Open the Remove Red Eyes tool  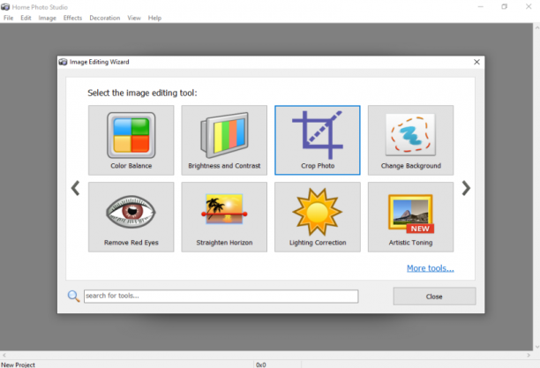point(131,217)
